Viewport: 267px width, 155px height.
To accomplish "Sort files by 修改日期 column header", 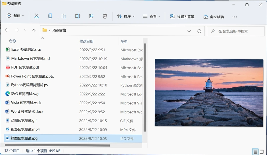I will (x=86, y=41).
